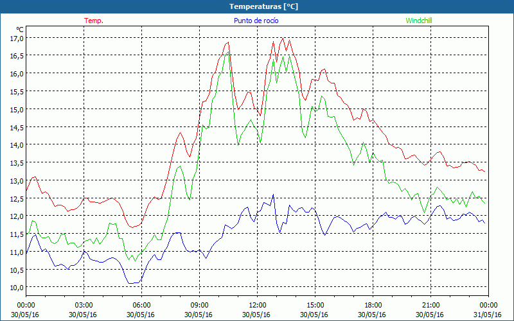Click the 10,5 y-axis value
This screenshot has width=514, height=321.
pyautogui.click(x=17, y=270)
